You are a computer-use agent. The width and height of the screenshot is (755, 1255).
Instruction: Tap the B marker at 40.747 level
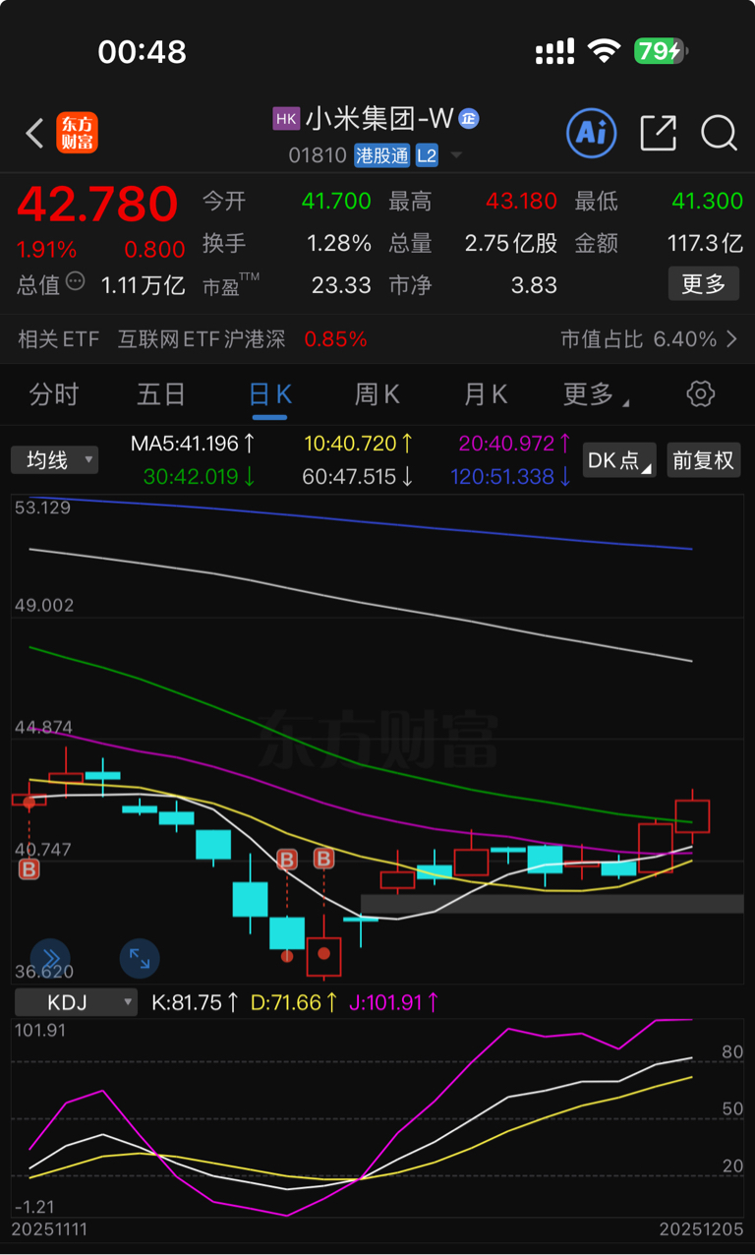(x=29, y=869)
